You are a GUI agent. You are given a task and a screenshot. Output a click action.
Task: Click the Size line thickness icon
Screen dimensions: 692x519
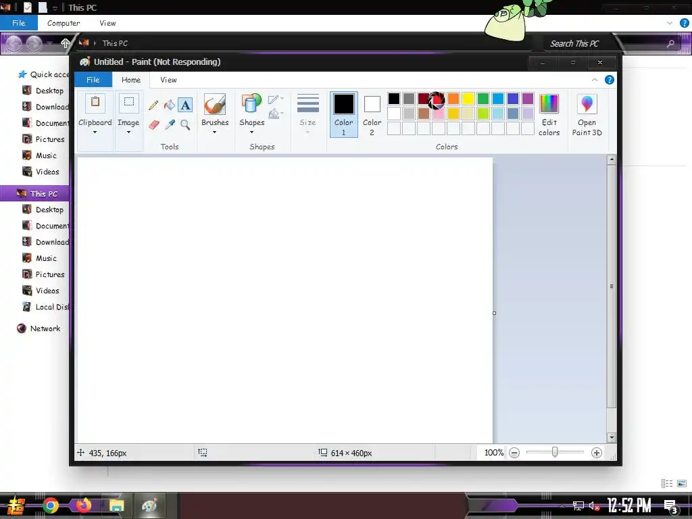coord(307,104)
